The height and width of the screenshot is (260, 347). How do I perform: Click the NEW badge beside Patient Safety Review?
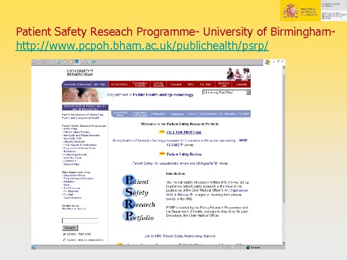[x=162, y=154]
